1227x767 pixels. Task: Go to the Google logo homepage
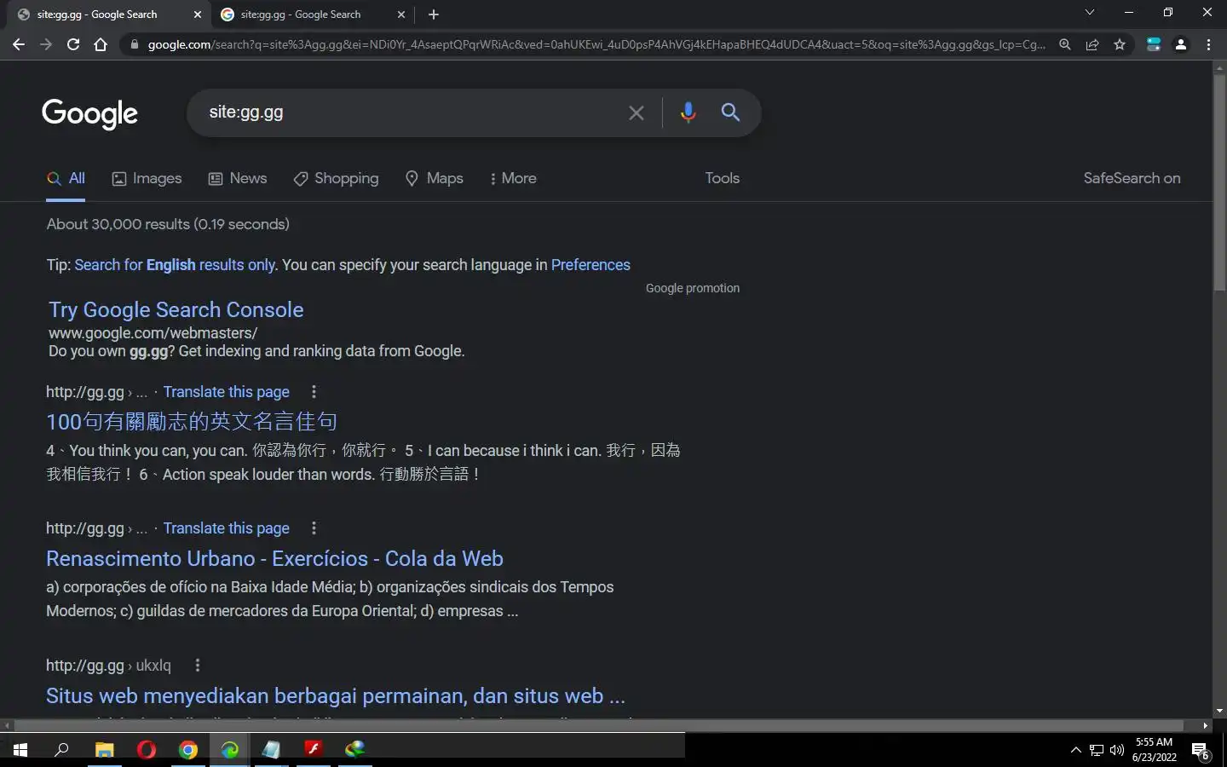(89, 113)
